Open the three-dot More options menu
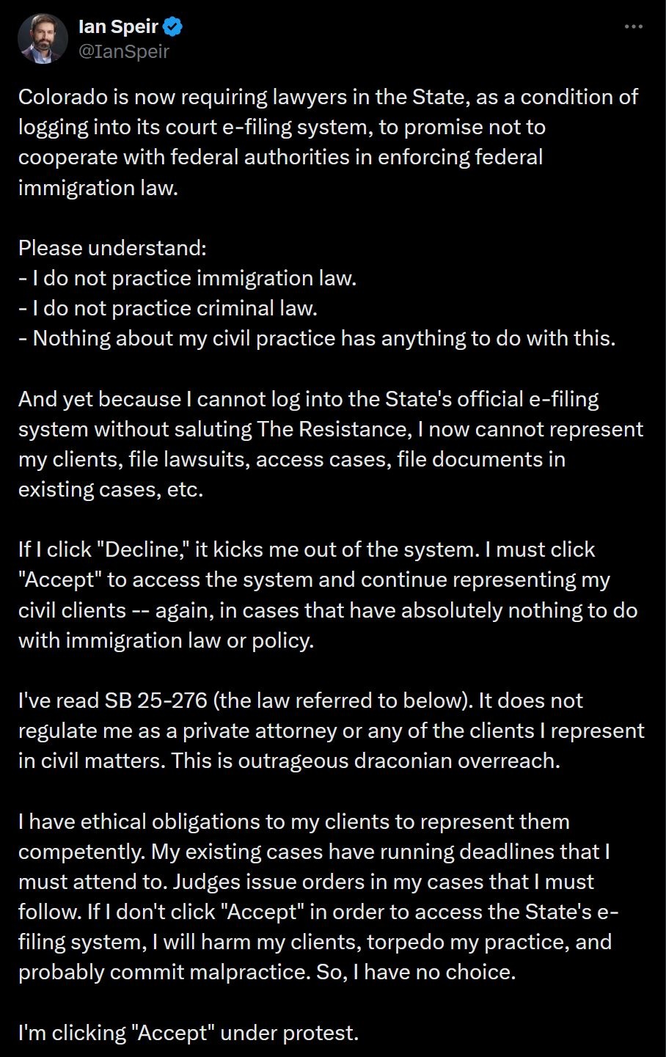Image resolution: width=666 pixels, height=1057 pixels. coord(632,27)
